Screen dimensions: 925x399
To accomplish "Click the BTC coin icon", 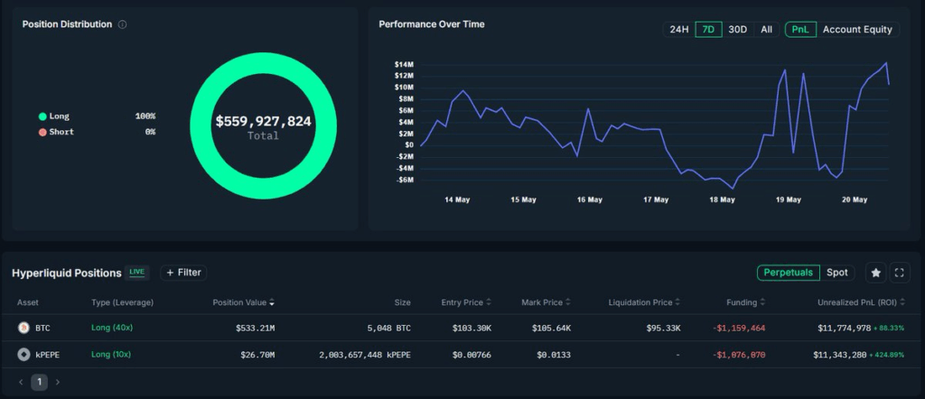I will click(x=23, y=327).
